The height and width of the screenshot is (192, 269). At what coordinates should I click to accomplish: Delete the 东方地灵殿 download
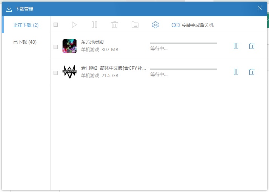252,46
